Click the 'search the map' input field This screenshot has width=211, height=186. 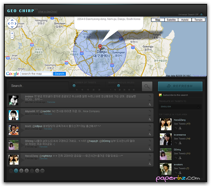(36, 74)
